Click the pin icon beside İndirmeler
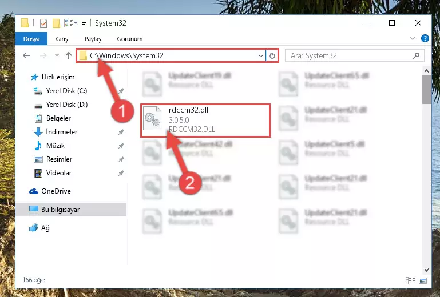This screenshot has width=440, height=297. (x=121, y=132)
